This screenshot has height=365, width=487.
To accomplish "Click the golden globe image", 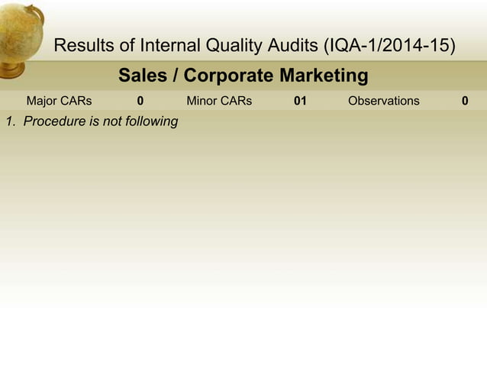I will click(21, 40).
